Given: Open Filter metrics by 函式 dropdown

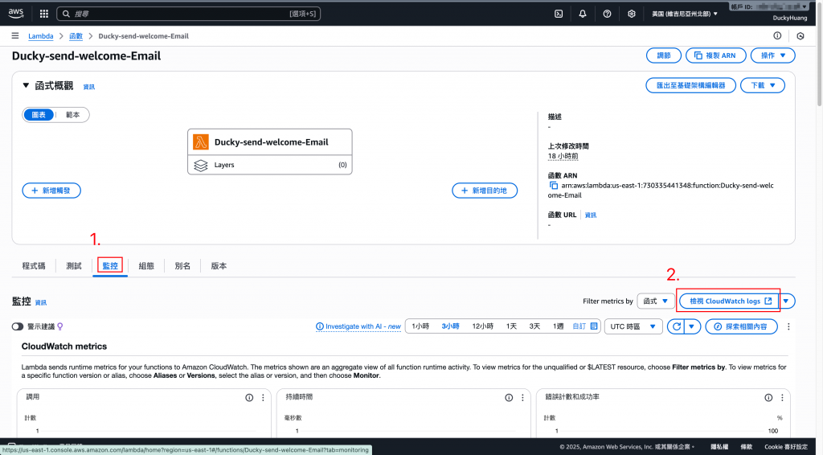Looking at the screenshot, I should click(656, 301).
